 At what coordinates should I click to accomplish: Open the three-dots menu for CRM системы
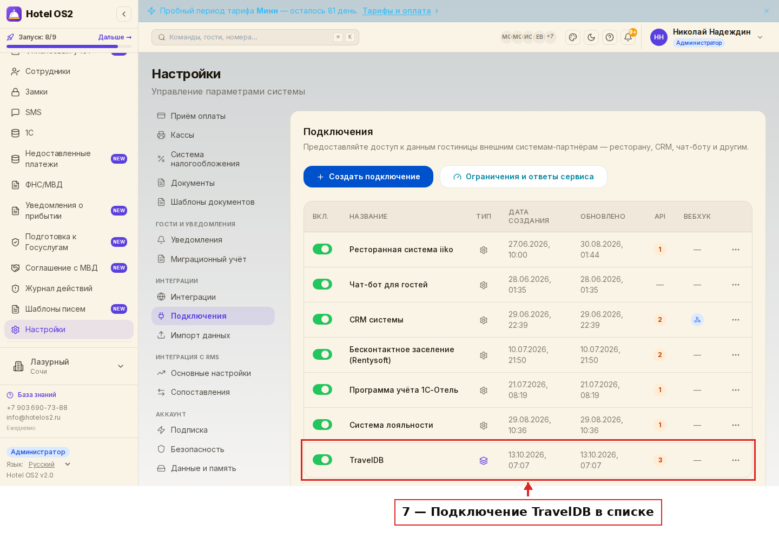coord(736,320)
